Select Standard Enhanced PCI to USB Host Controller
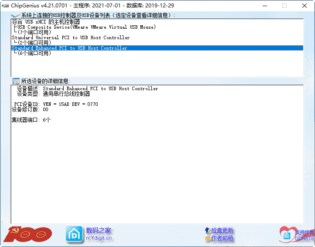Viewport: 315px width, 247px height. coord(69,48)
